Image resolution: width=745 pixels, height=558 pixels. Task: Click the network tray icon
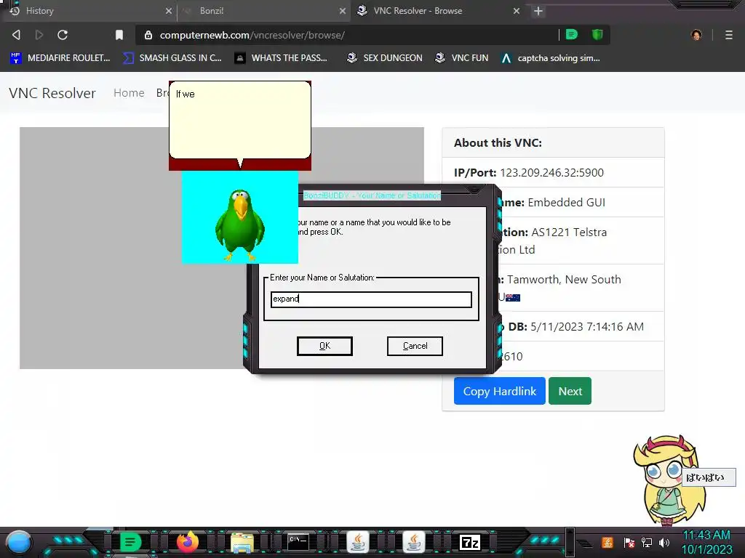pos(647,543)
